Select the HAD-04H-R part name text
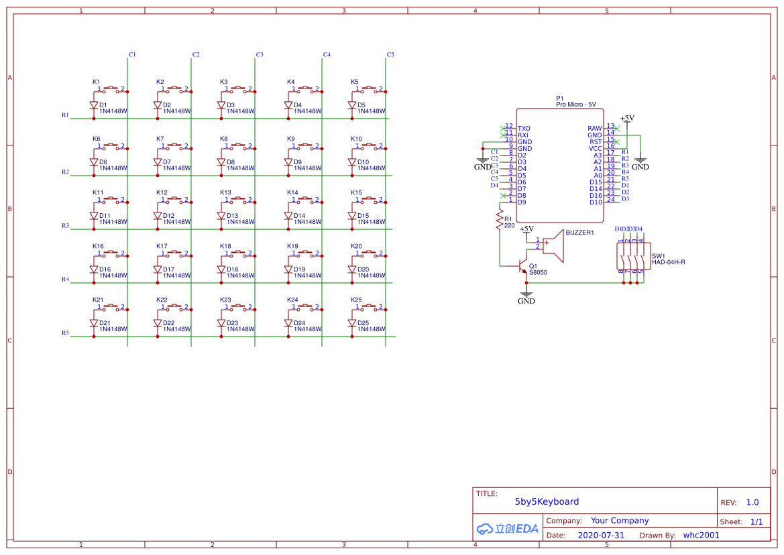The image size is (784, 555). pos(668,262)
